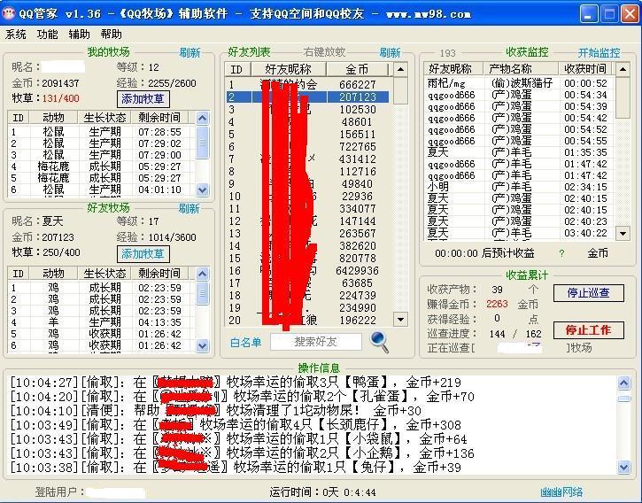The width and height of the screenshot is (642, 503).
Task: Refresh 好友牧场 panel via 刷新 link
Action: (190, 208)
